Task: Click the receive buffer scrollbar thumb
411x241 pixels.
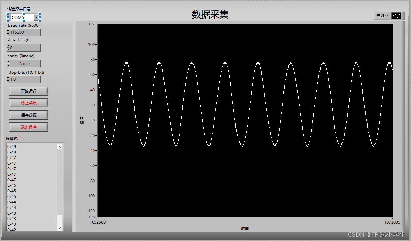Action: click(60, 182)
